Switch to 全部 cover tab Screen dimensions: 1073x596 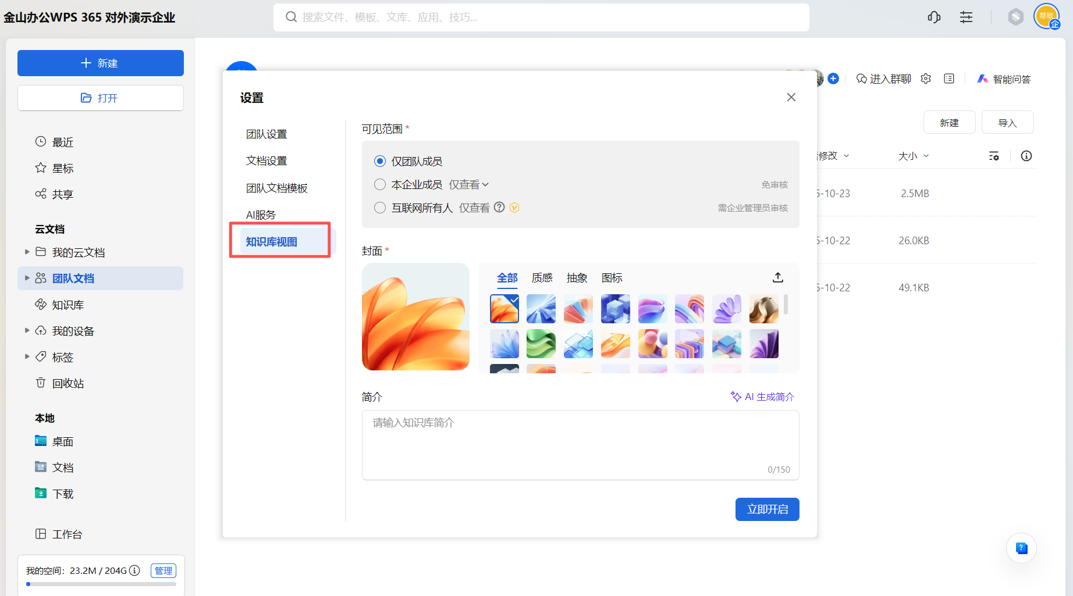pos(507,278)
